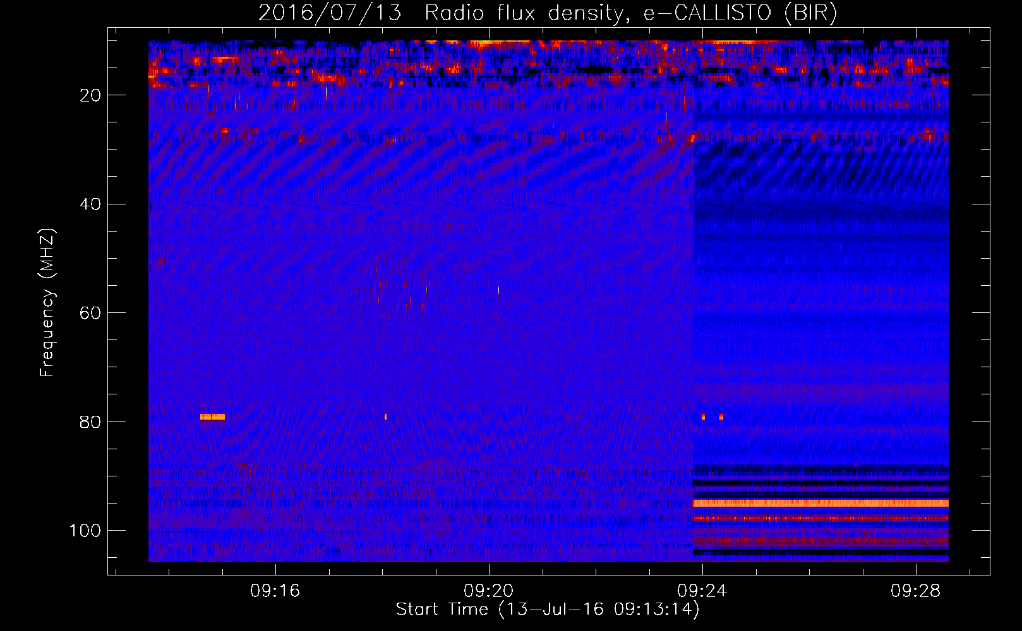
Task: Click the 40 MHz frequency label
Action: click(x=91, y=204)
